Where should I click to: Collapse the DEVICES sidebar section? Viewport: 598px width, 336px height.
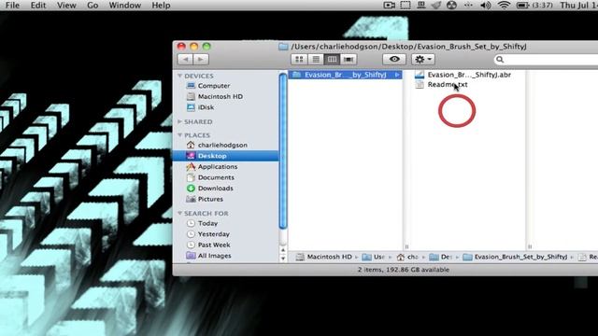(179, 76)
